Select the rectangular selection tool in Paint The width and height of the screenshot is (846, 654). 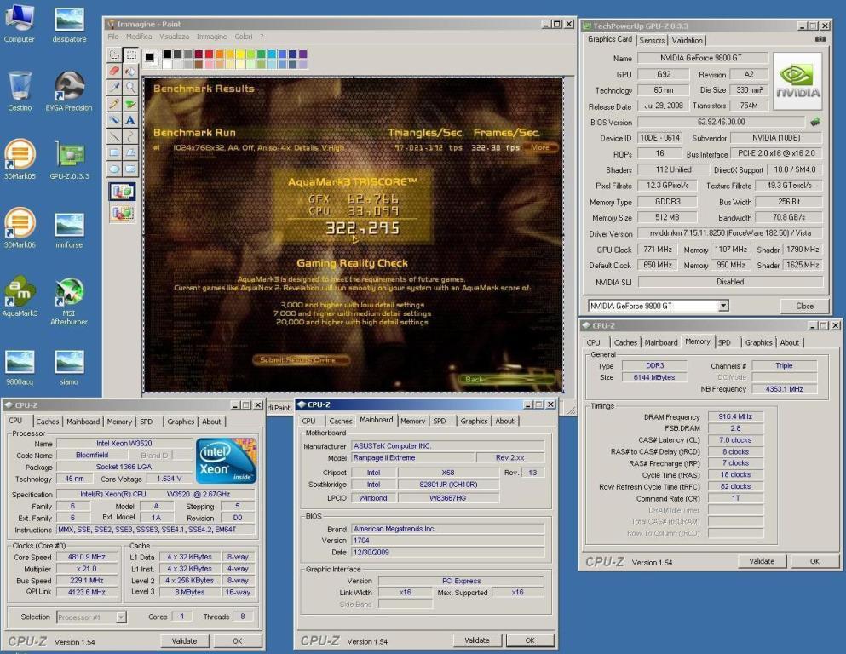click(x=130, y=55)
